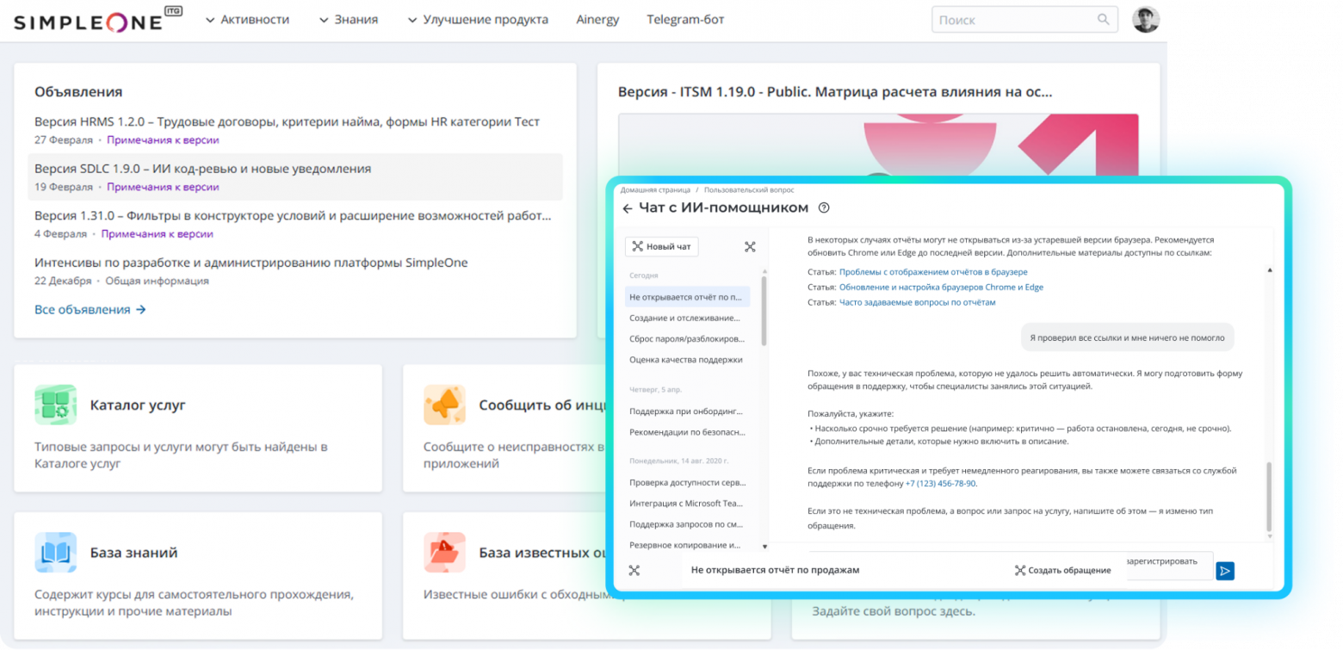Image resolution: width=1343 pixels, height=650 pixels.
Task: Click the search magnifier icon
Action: 1103,19
